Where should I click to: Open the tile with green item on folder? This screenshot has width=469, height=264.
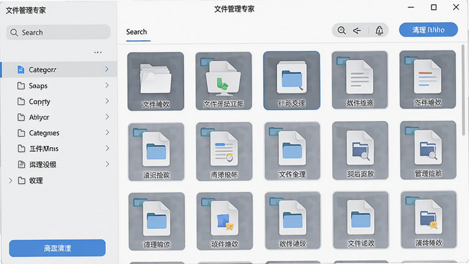[223, 81]
